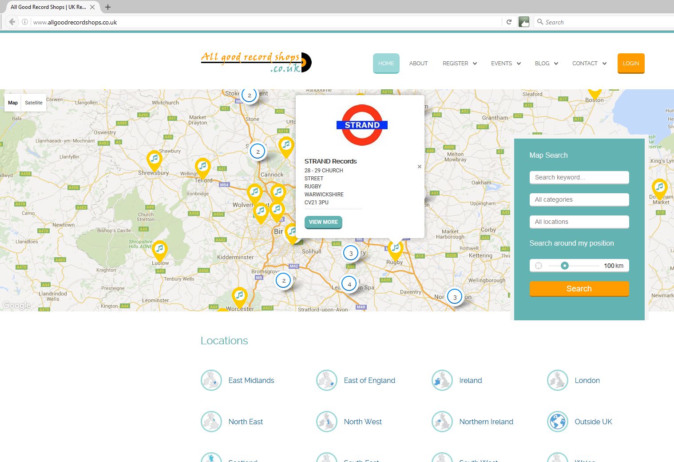Click the search radius slider handle

(564, 266)
